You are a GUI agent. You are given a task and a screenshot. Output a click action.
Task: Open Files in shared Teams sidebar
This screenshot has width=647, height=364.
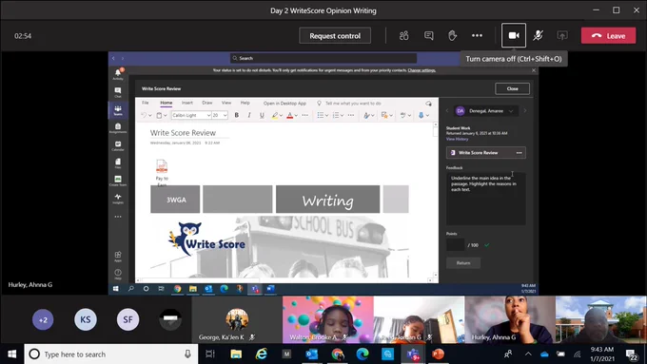click(x=118, y=163)
